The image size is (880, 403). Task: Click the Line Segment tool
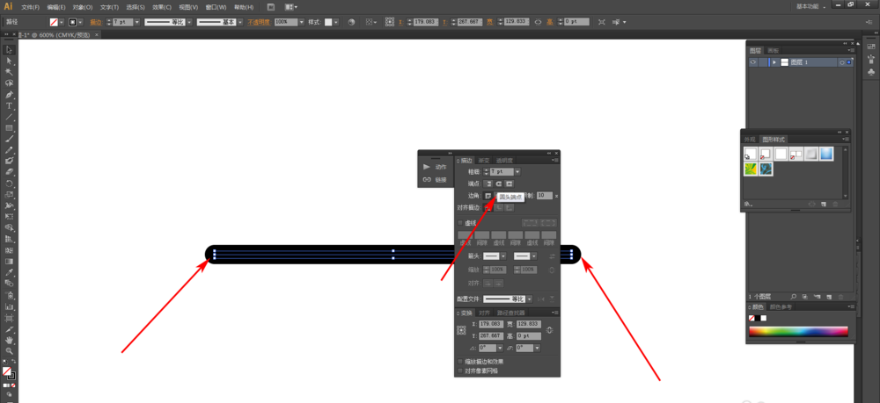coord(9,117)
